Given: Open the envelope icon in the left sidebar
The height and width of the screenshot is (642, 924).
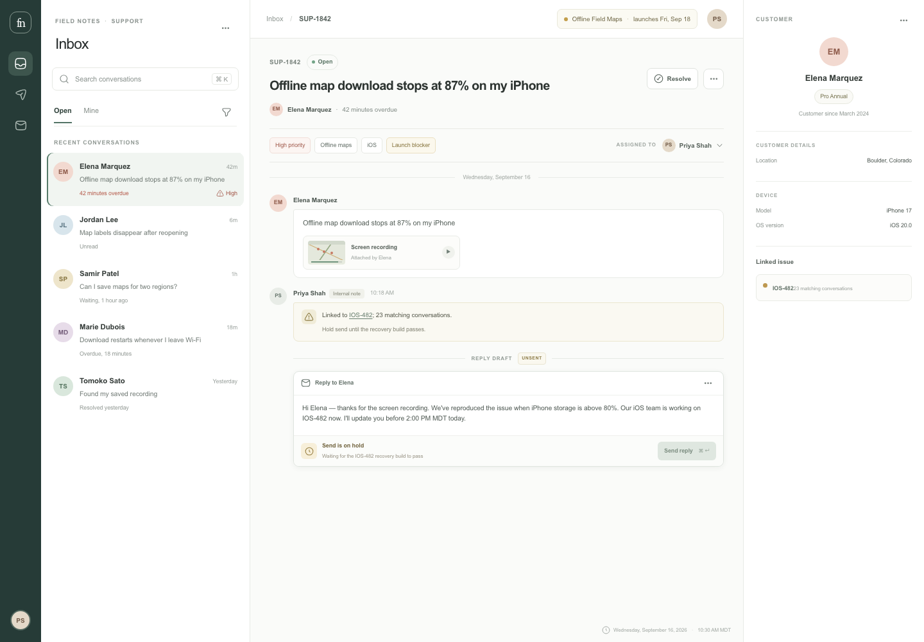Looking at the screenshot, I should (x=21, y=125).
